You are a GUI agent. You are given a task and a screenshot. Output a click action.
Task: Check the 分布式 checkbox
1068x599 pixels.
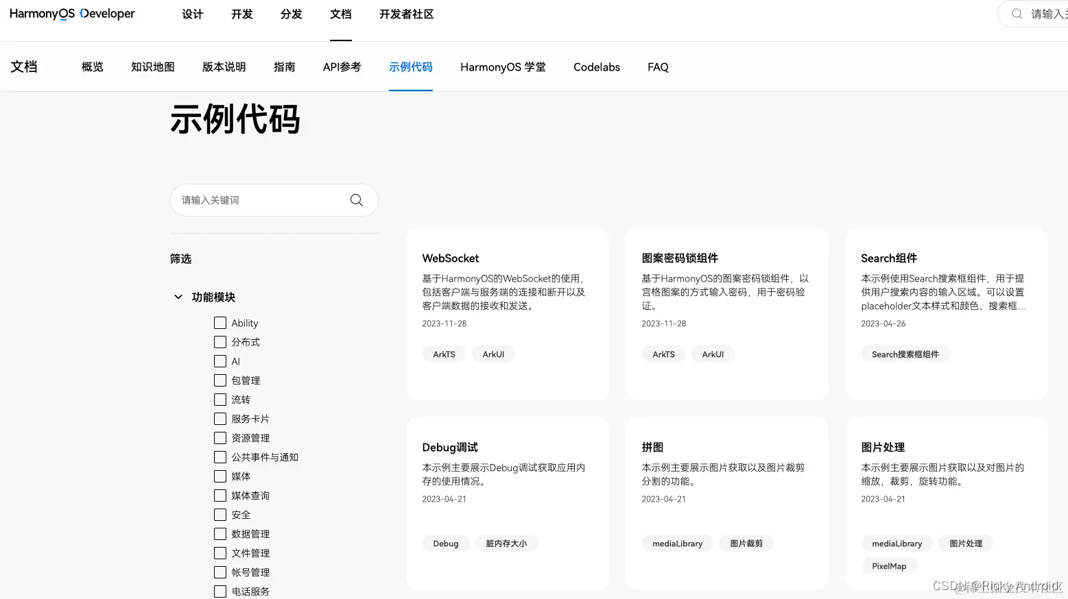tap(220, 342)
